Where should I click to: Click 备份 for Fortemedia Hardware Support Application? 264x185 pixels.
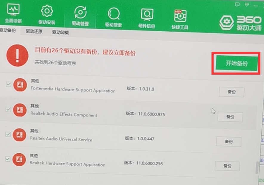click(x=231, y=92)
